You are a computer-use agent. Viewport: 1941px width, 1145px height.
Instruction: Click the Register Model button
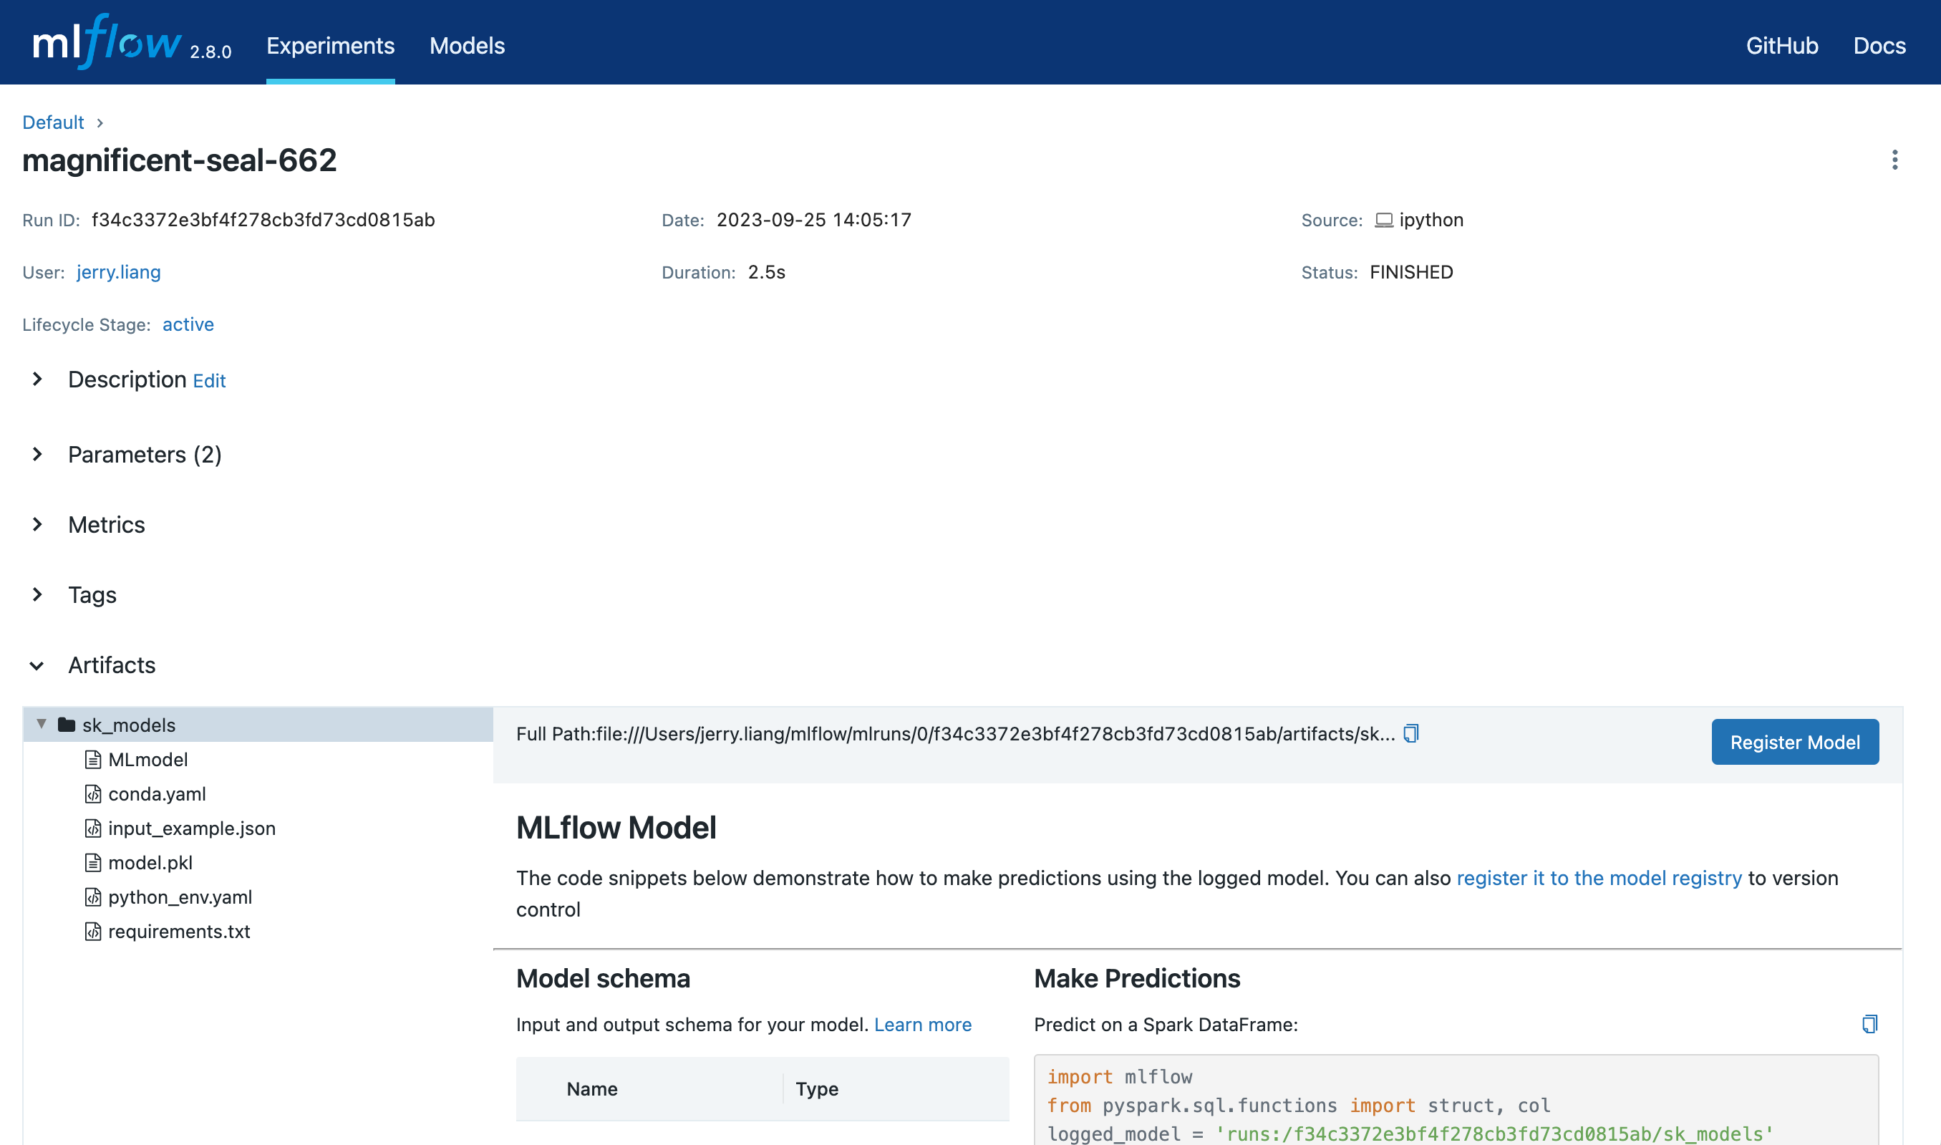click(1795, 742)
